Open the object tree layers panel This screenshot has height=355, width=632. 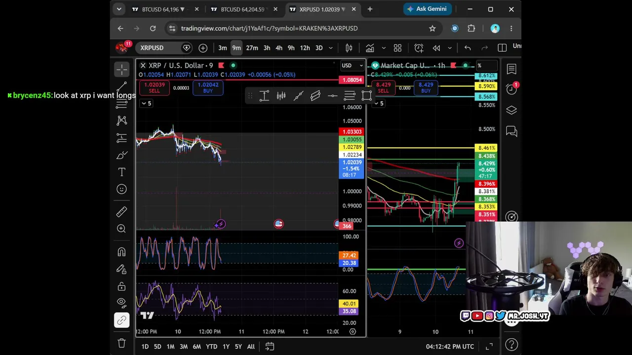click(512, 110)
